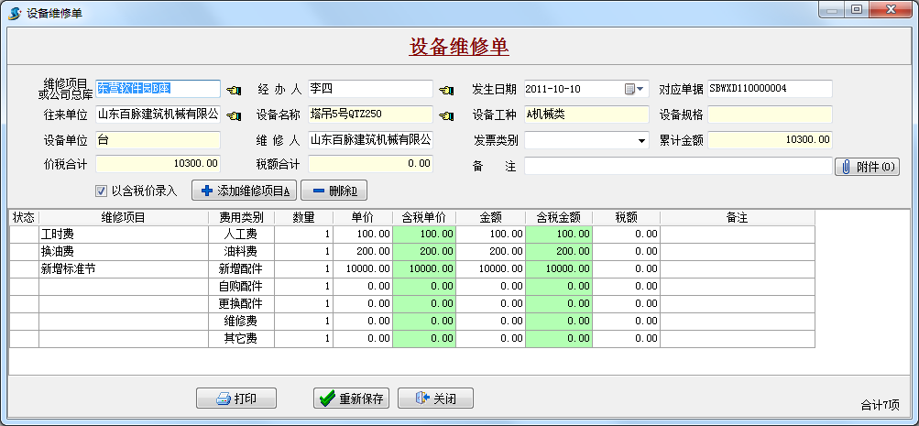Image resolution: width=919 pixels, height=426 pixels.
Task: Click the 备注 input field in form
Action: (678, 166)
